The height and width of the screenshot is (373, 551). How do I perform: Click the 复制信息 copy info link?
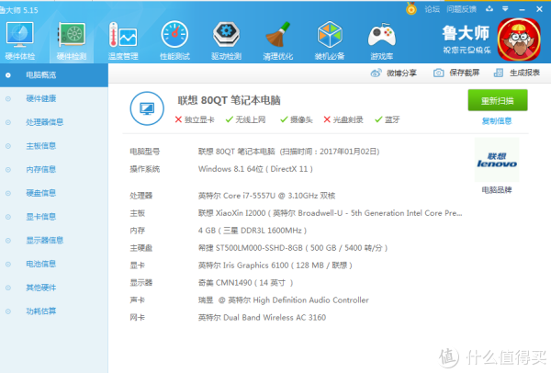497,121
